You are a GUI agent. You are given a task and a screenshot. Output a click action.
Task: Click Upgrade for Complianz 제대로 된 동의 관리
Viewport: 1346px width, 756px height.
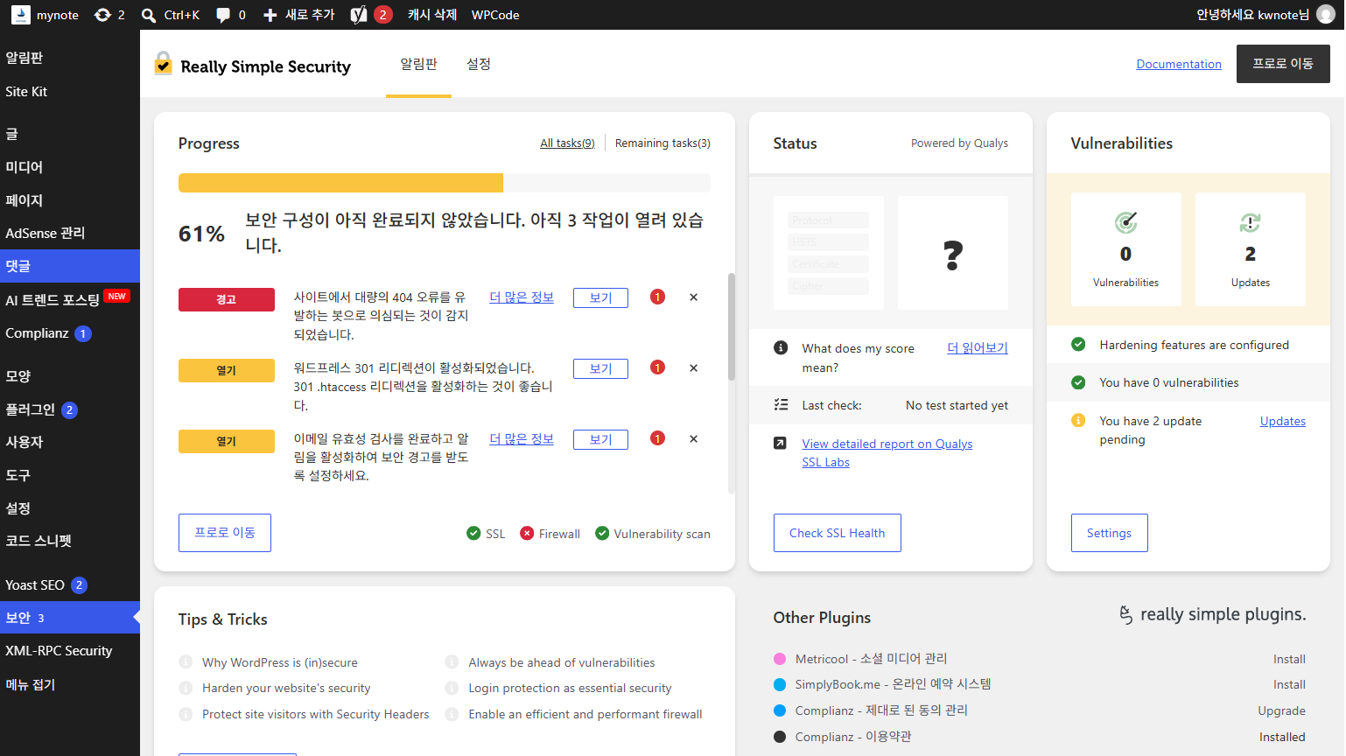(1282, 710)
